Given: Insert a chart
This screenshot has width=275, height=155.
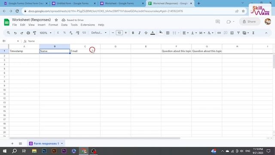Looking at the screenshot, I should point(232,33).
